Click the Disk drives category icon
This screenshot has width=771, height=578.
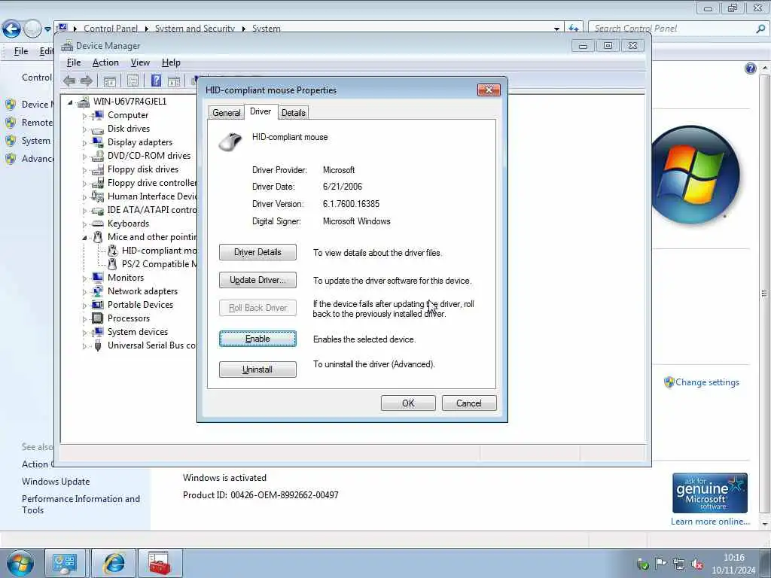[98, 129]
